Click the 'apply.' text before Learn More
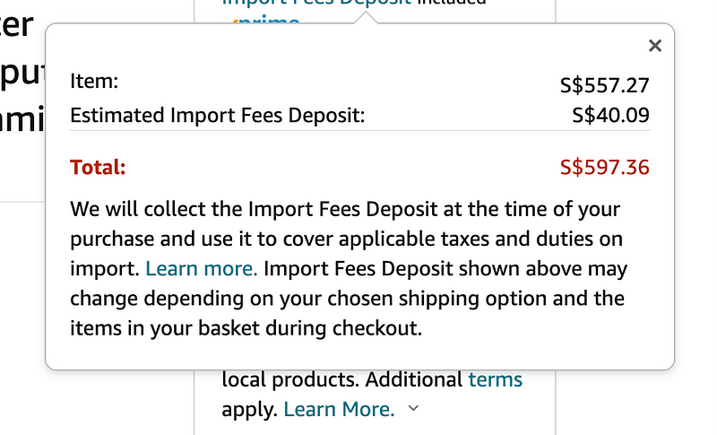 pos(250,410)
